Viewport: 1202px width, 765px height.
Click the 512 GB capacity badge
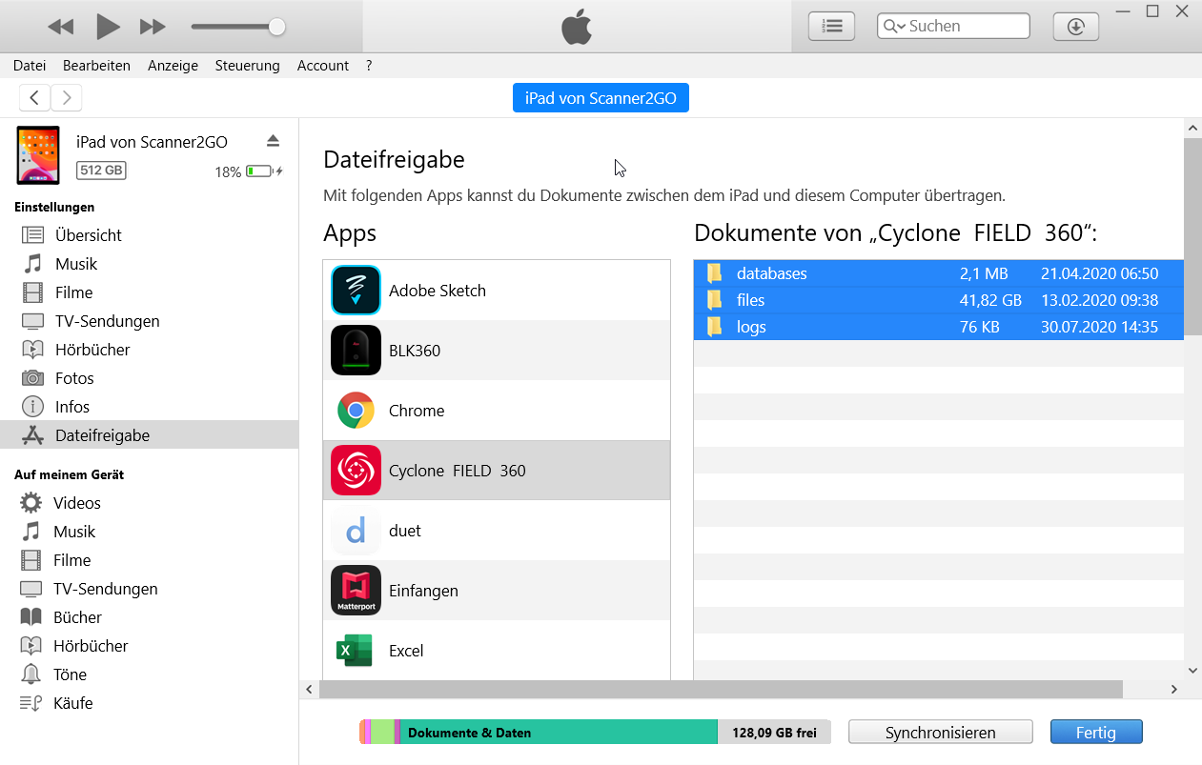(x=101, y=171)
